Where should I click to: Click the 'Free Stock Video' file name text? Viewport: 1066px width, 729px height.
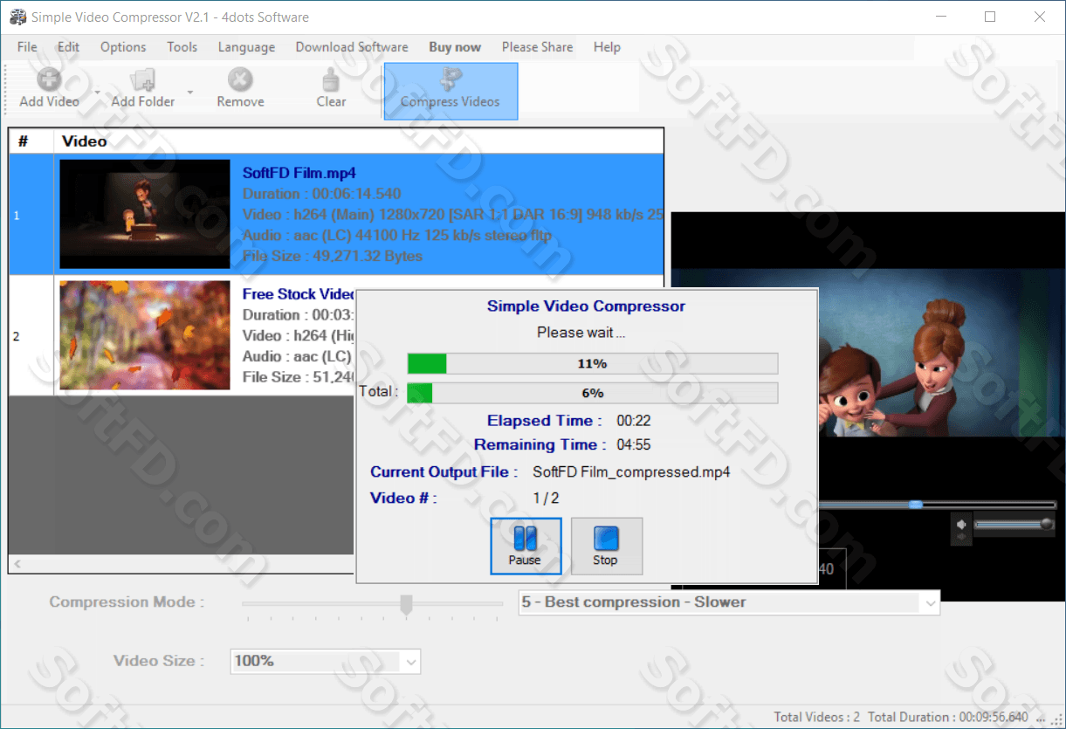click(x=299, y=294)
